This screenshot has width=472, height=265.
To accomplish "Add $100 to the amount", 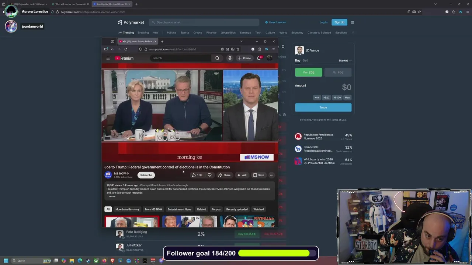I will 337,98.
